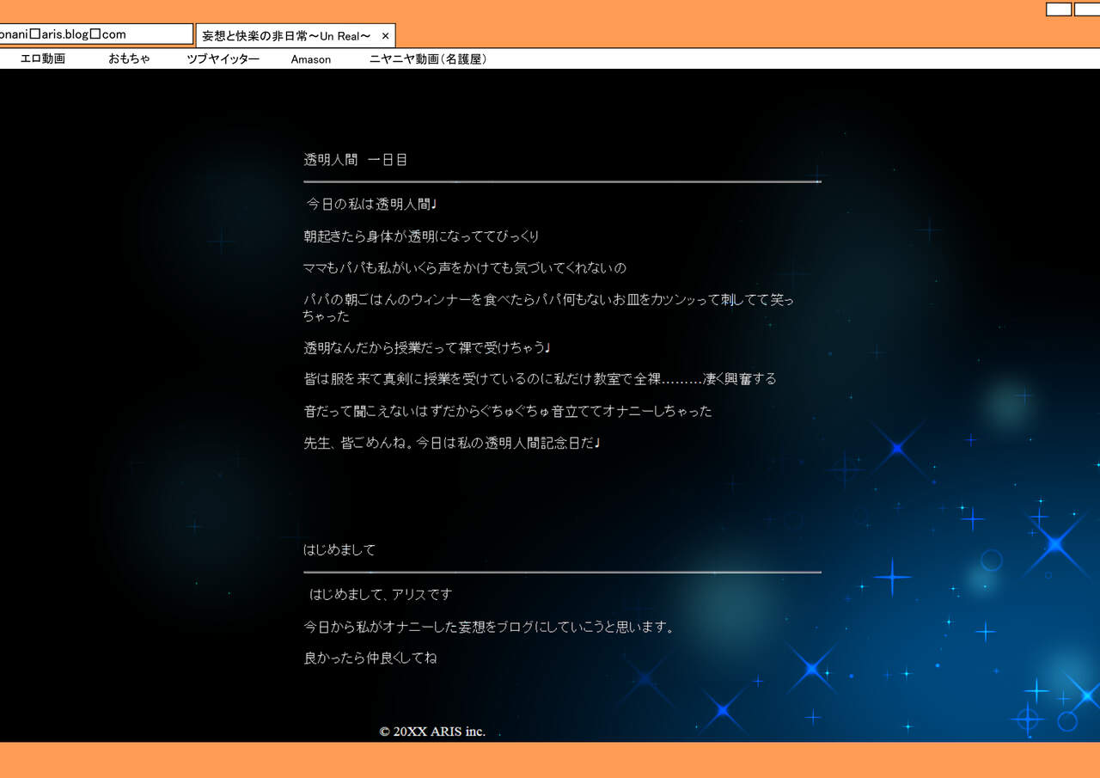Click the line starting with ママもパパも

[465, 268]
